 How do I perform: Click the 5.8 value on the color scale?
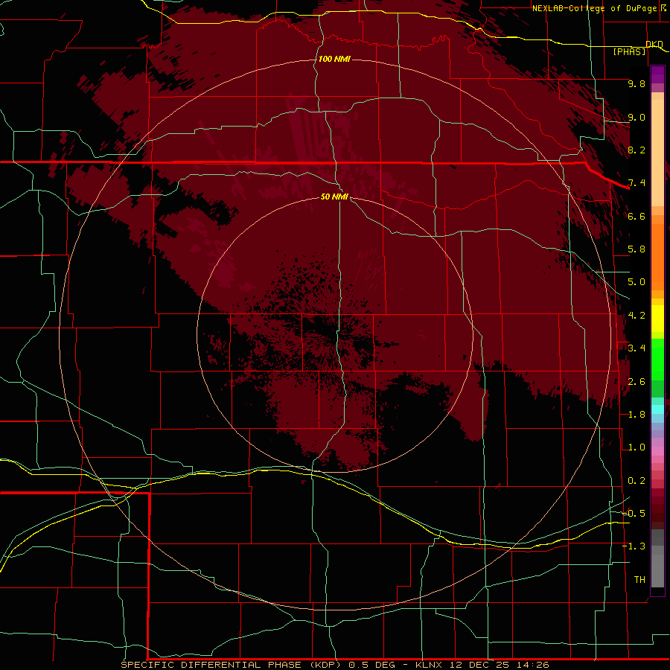pyautogui.click(x=636, y=249)
